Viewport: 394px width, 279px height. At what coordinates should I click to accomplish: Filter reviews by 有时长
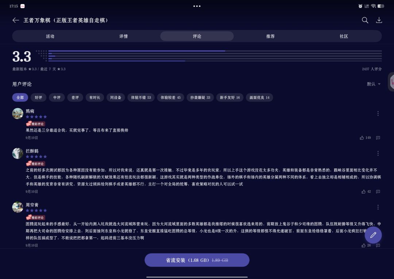(95, 98)
